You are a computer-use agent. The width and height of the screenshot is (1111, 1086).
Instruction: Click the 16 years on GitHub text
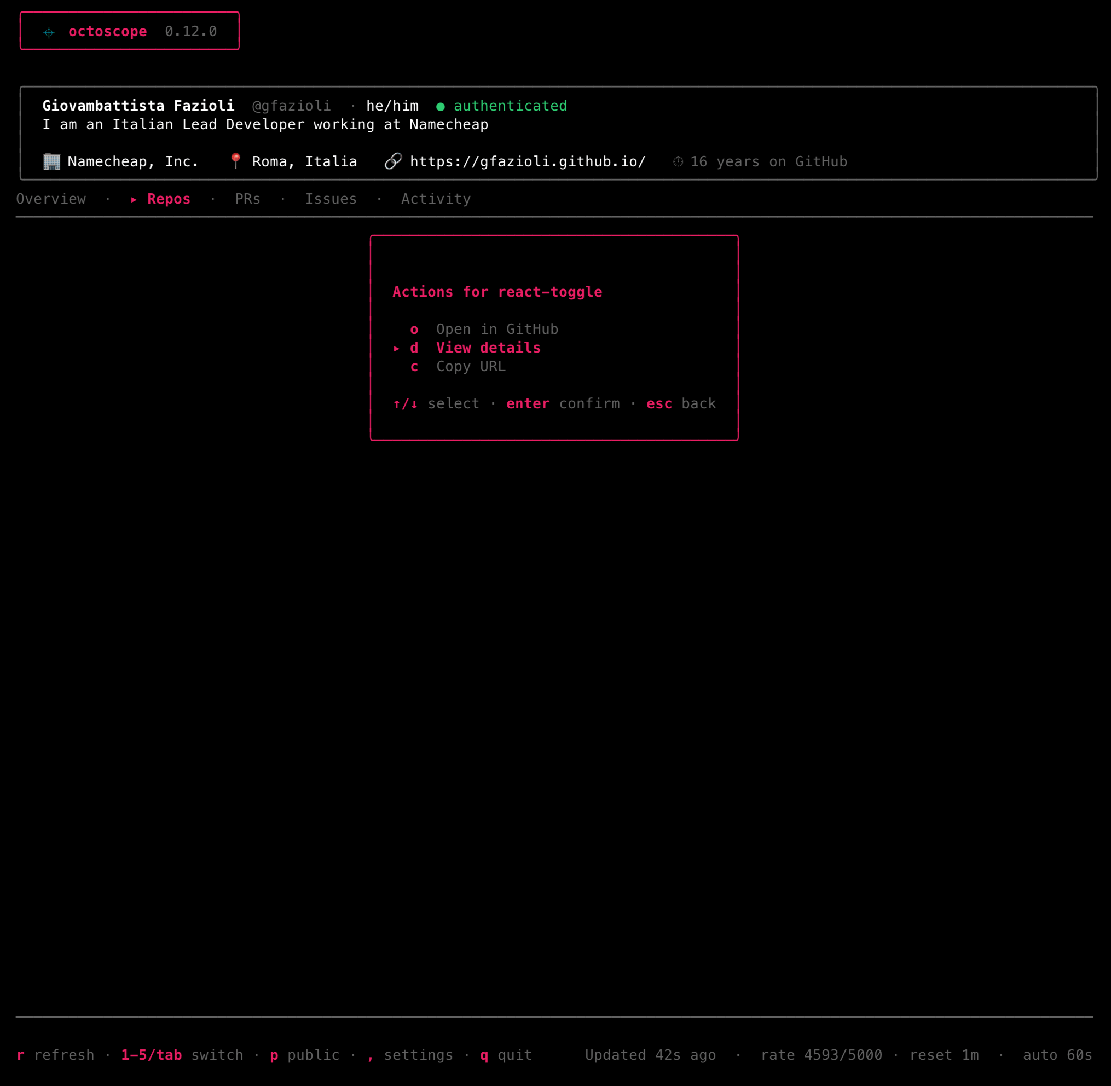(x=769, y=161)
